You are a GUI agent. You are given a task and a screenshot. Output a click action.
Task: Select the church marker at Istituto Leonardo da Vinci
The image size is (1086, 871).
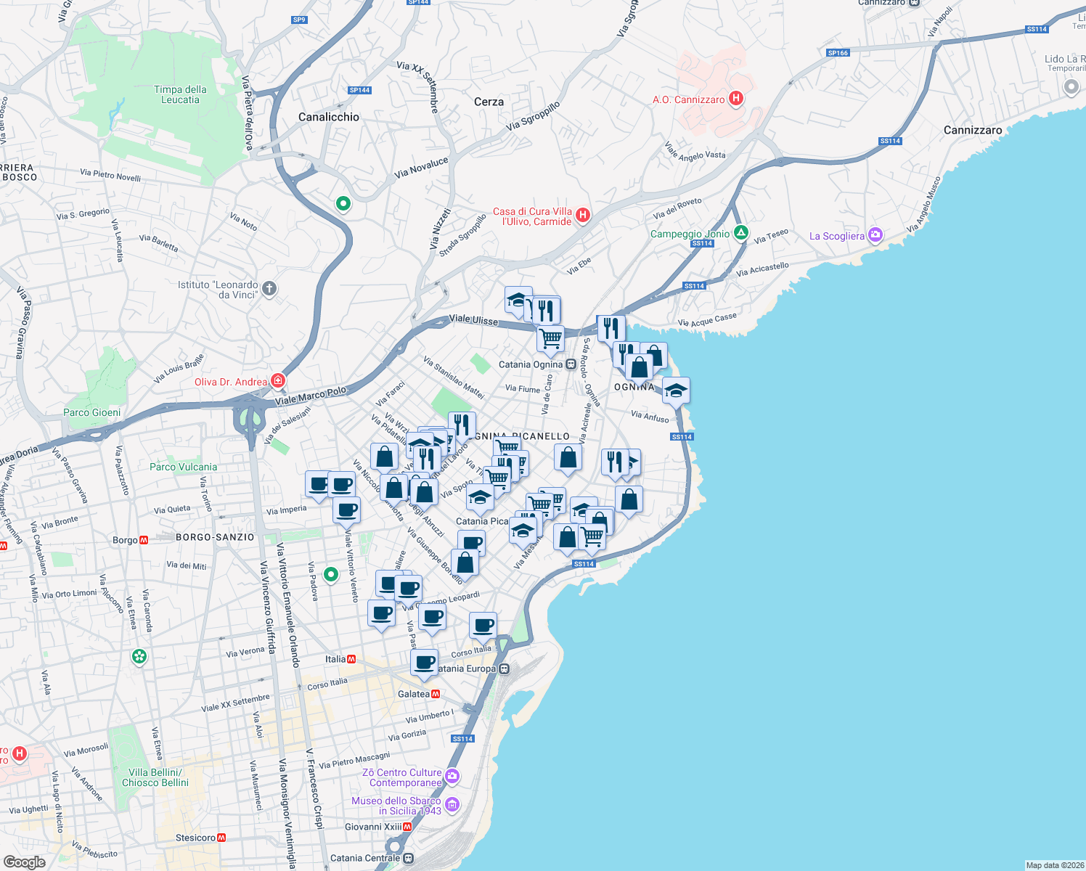point(269,288)
